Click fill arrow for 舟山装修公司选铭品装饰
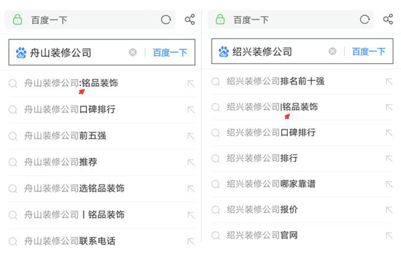Screen dimensions: 401x264 191,188
